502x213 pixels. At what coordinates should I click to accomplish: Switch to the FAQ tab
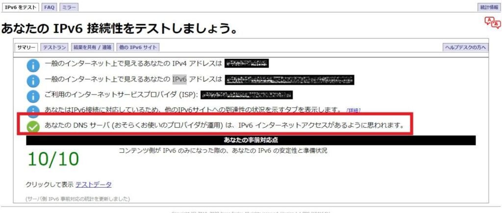coord(49,7)
